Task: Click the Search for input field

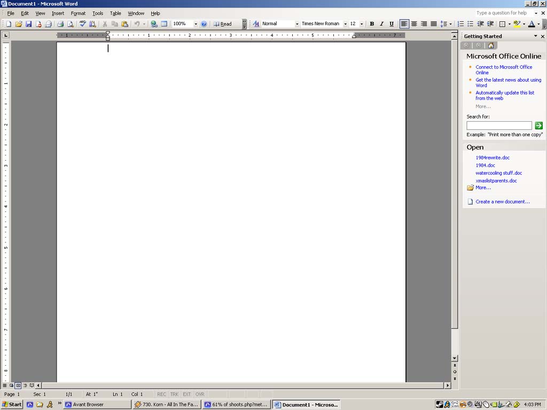Action: tap(498, 125)
